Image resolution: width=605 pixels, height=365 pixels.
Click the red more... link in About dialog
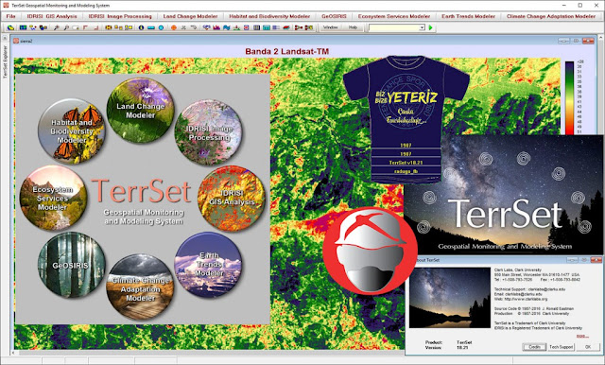point(582,336)
